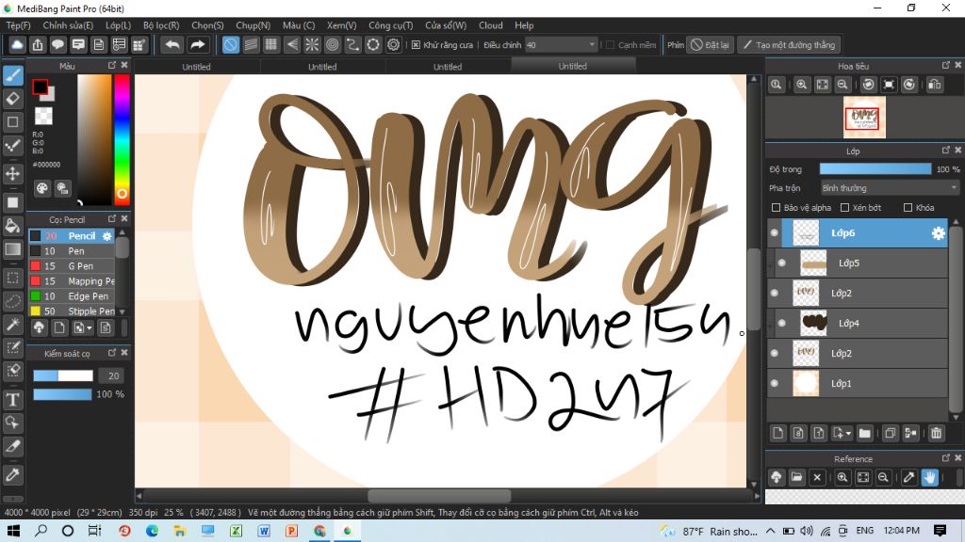Check Bảo vệ alpha option
Viewport: 965px width, 542px height.
pos(777,208)
